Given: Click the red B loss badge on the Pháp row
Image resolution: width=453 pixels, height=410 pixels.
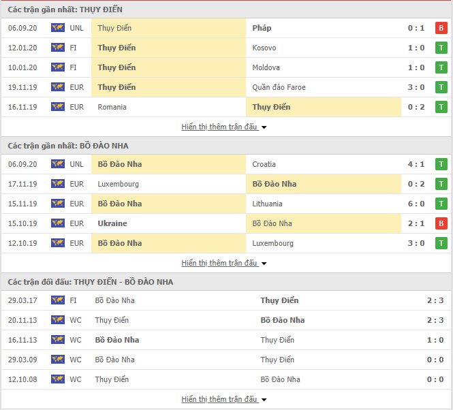Looking at the screenshot, I should 441,28.
